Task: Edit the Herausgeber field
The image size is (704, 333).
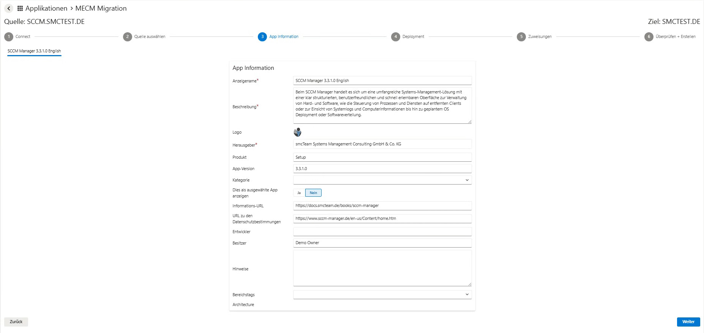Action: click(382, 144)
